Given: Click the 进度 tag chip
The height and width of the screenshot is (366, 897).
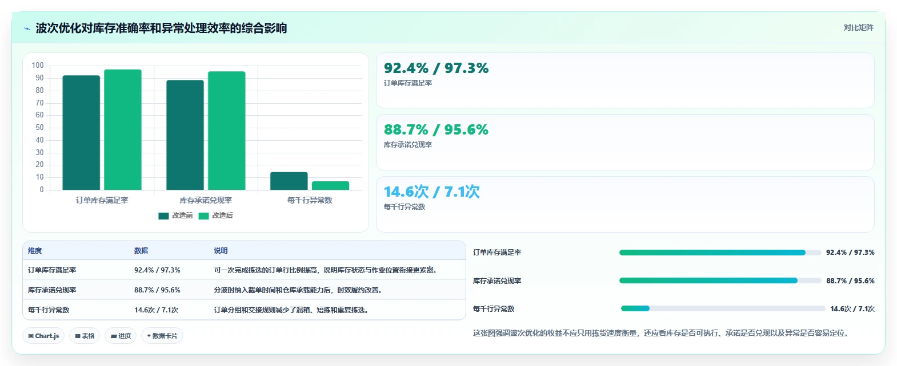Looking at the screenshot, I should (x=121, y=336).
